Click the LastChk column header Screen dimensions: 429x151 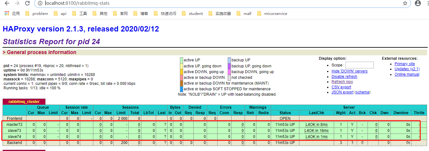click(317, 113)
